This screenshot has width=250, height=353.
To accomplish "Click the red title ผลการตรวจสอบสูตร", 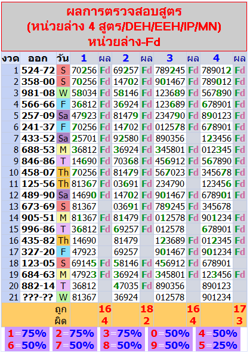I will [124, 12].
